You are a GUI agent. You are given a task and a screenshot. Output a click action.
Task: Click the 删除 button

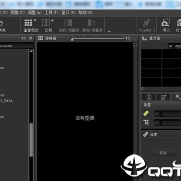(163, 153)
